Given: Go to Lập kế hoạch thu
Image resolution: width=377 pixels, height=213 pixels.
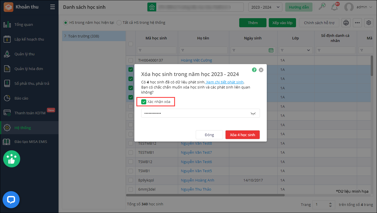Looking at the screenshot, I should tap(29, 39).
